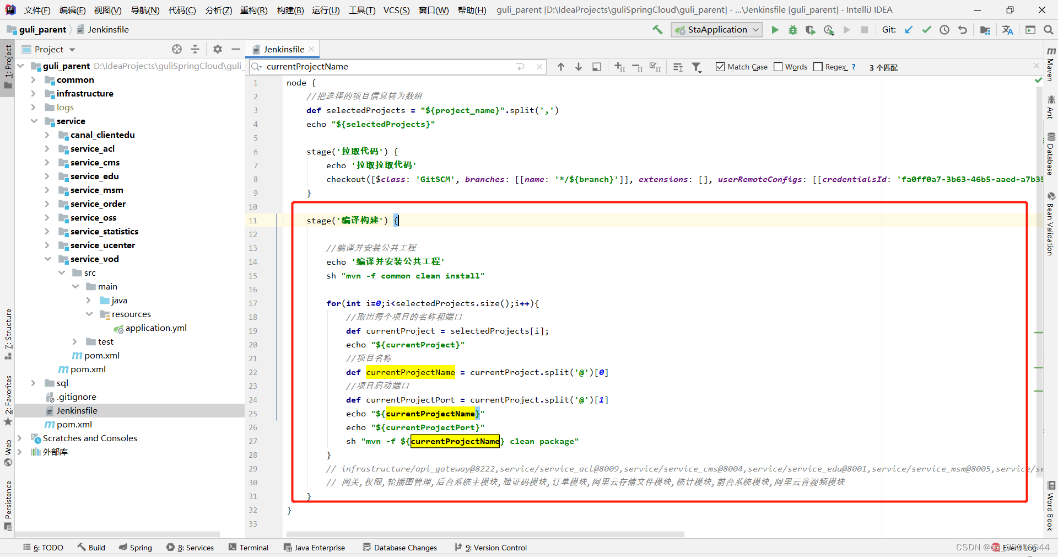Click the Build project hammer icon

[x=657, y=30]
